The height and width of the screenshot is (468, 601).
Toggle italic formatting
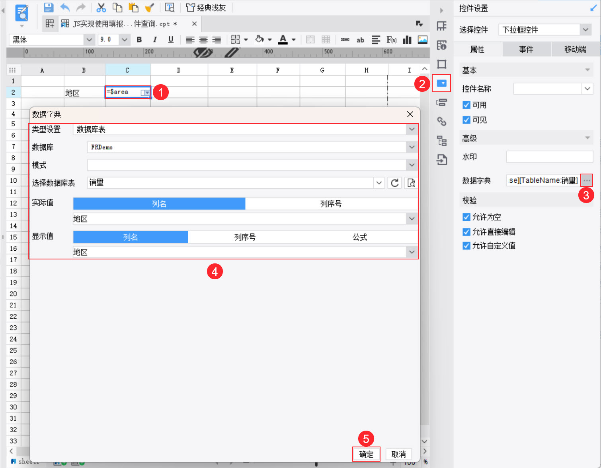(x=155, y=40)
